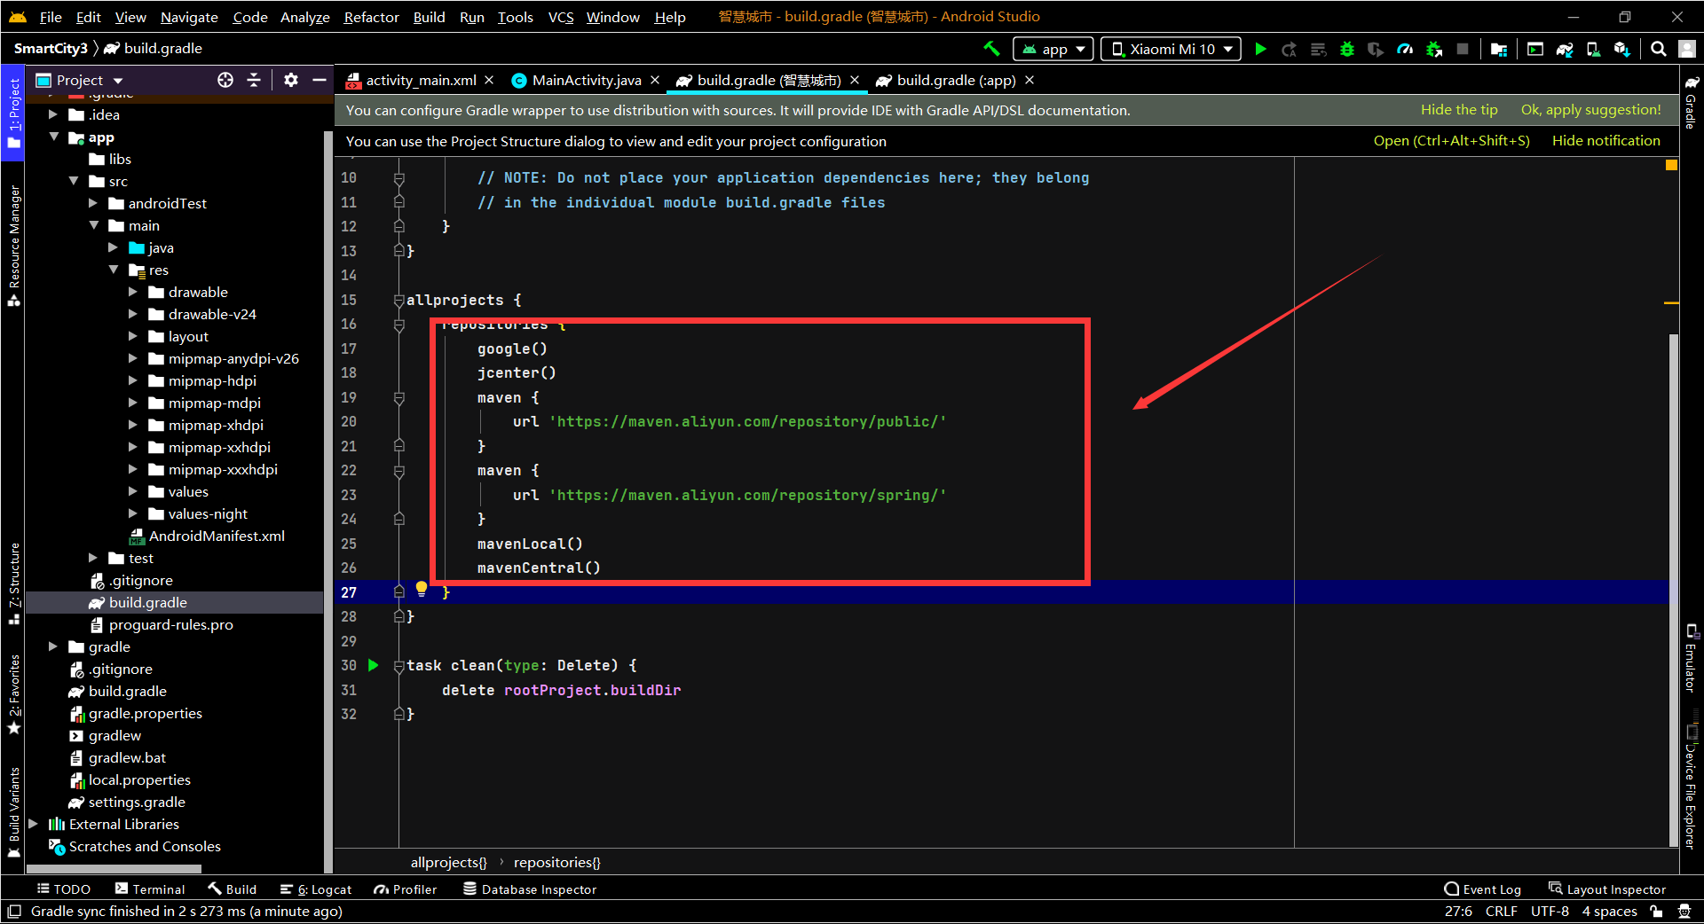Hide the Project panel with minus icon

(x=319, y=80)
